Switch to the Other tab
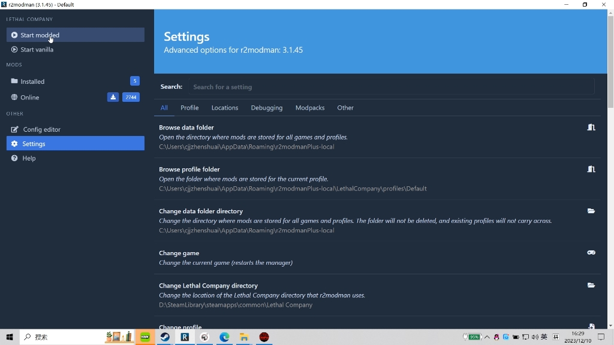The width and height of the screenshot is (614, 345). point(345,108)
